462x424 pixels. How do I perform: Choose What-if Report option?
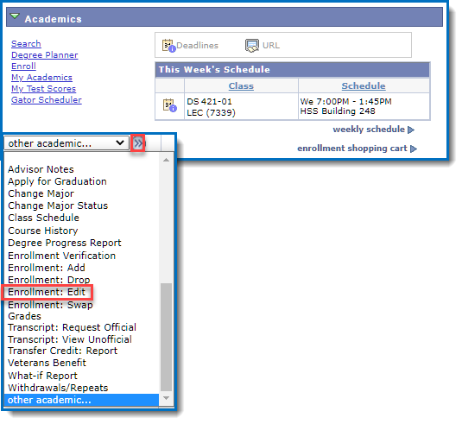(x=42, y=376)
